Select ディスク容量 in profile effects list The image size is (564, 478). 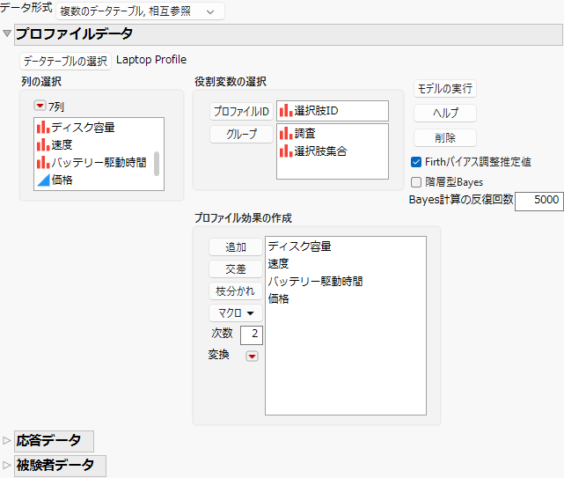(299, 246)
